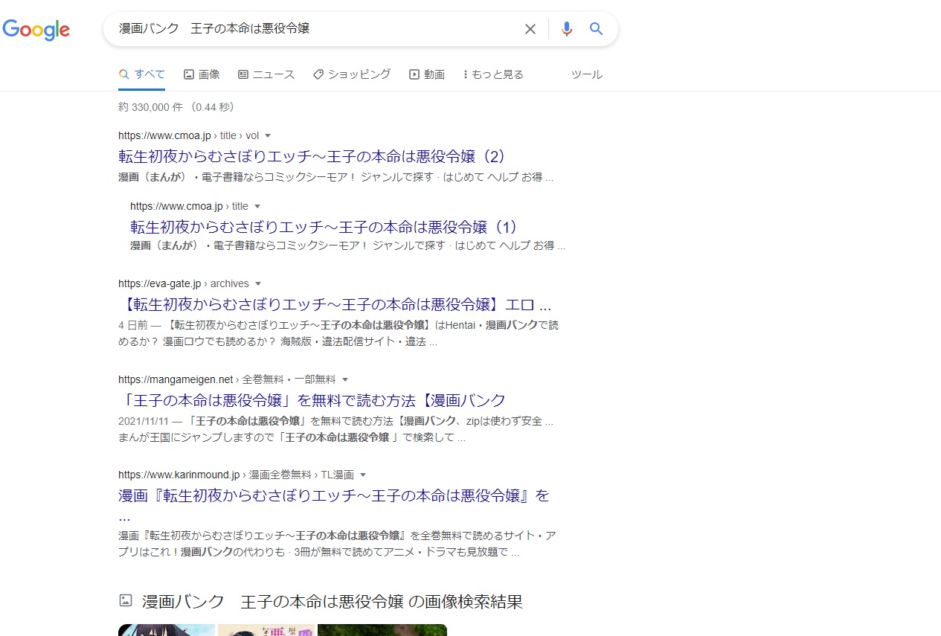The image size is (941, 636).
Task: Submit search with magnifier icon
Action: click(596, 29)
